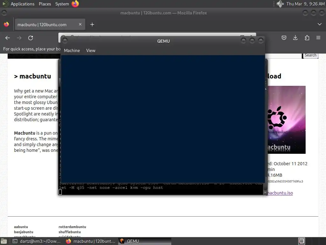Open the rotterdambuntu link

pos(72,227)
